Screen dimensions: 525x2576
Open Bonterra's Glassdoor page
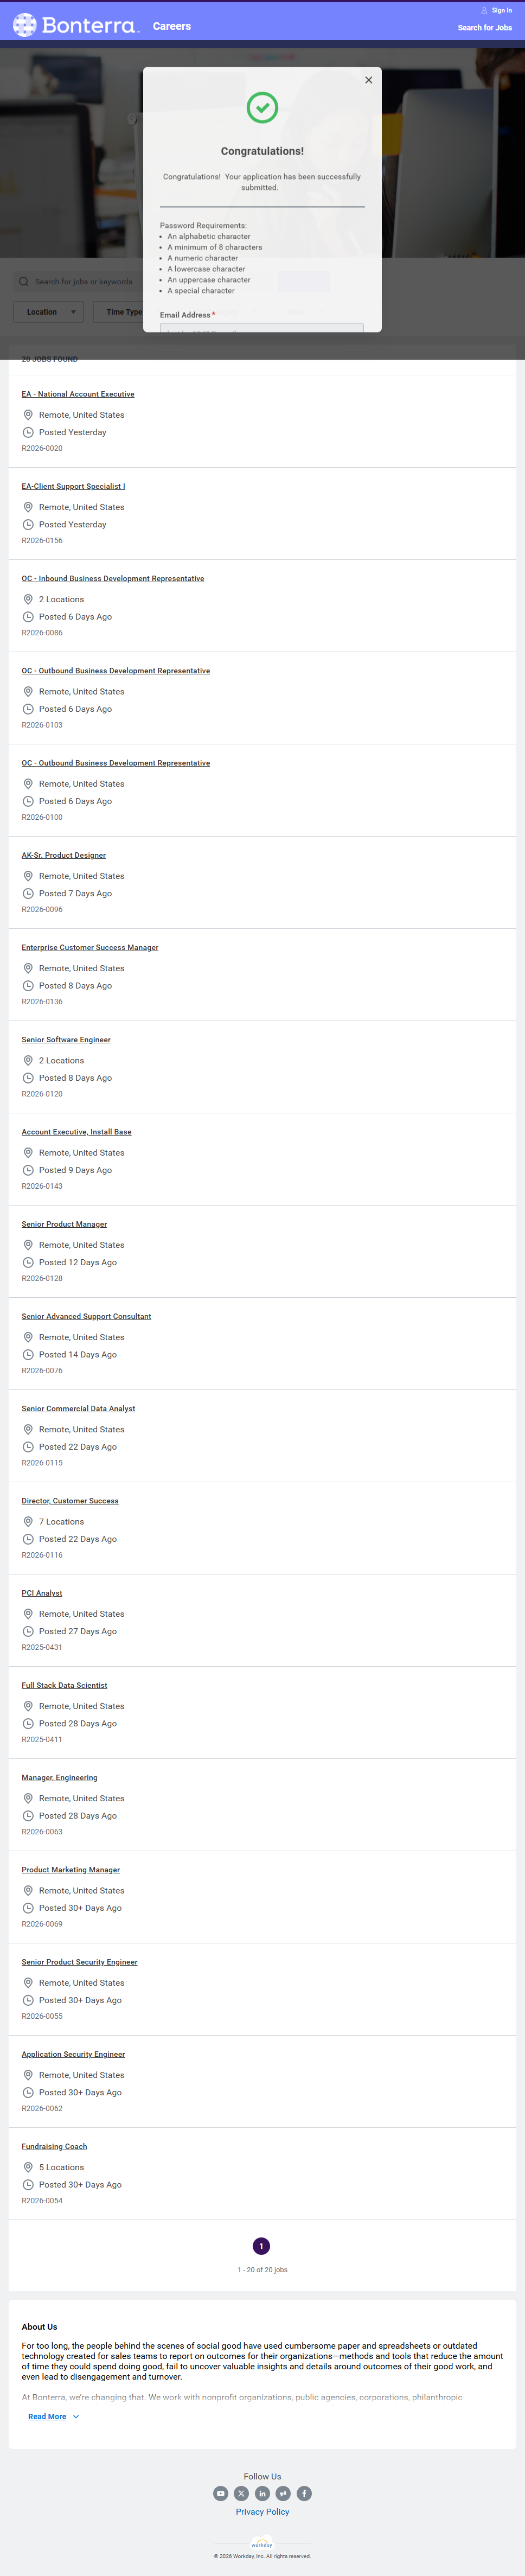tap(283, 2493)
